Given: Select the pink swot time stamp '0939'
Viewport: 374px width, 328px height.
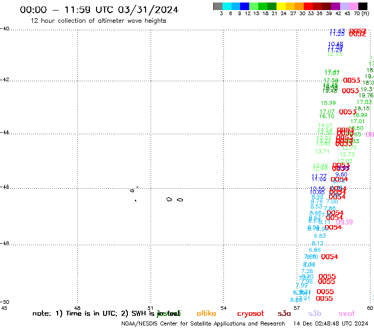Looking at the screenshot, I should click(344, 222).
